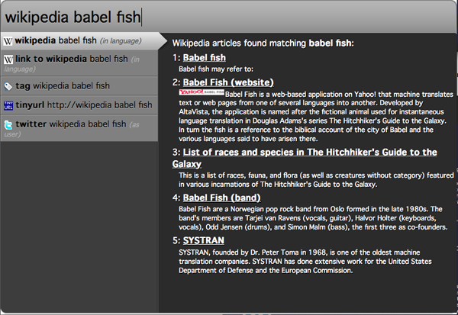
Task: Pick the 'tinyurl http://wikipedia babel fish' suggestion
Action: (84, 104)
